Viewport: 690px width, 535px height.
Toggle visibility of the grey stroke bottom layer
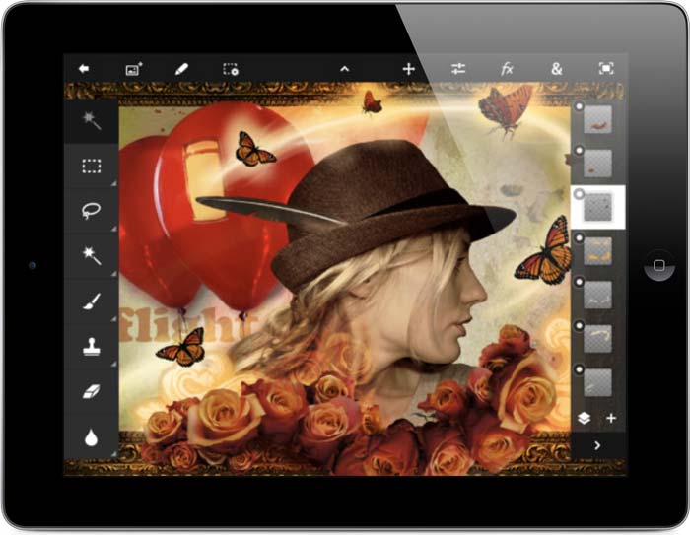(x=580, y=368)
